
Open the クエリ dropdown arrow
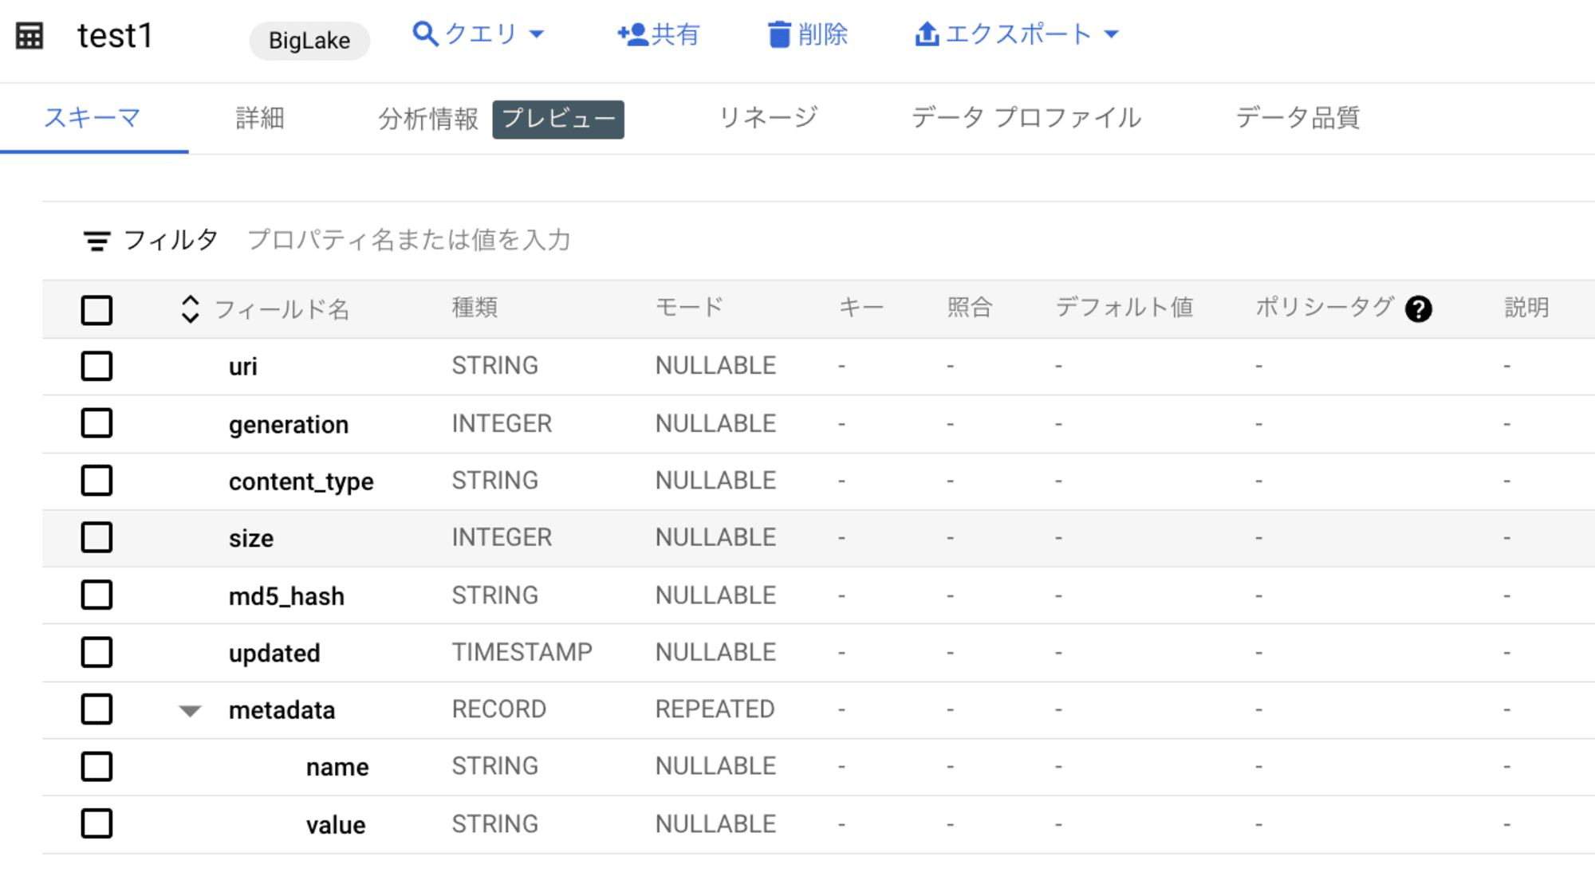point(537,34)
